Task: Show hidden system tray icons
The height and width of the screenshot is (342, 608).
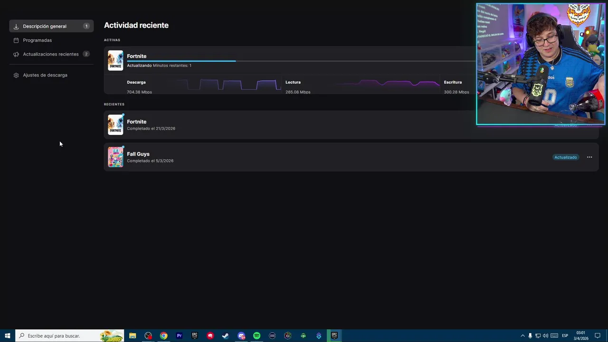Action: pos(522,336)
